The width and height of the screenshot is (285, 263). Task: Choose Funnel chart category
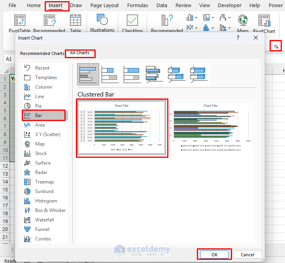[45, 229]
